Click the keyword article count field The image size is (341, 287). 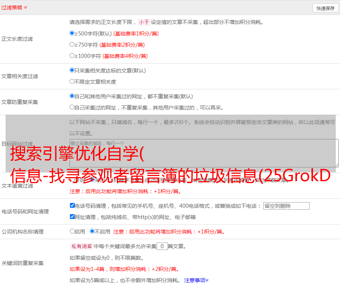(162, 246)
